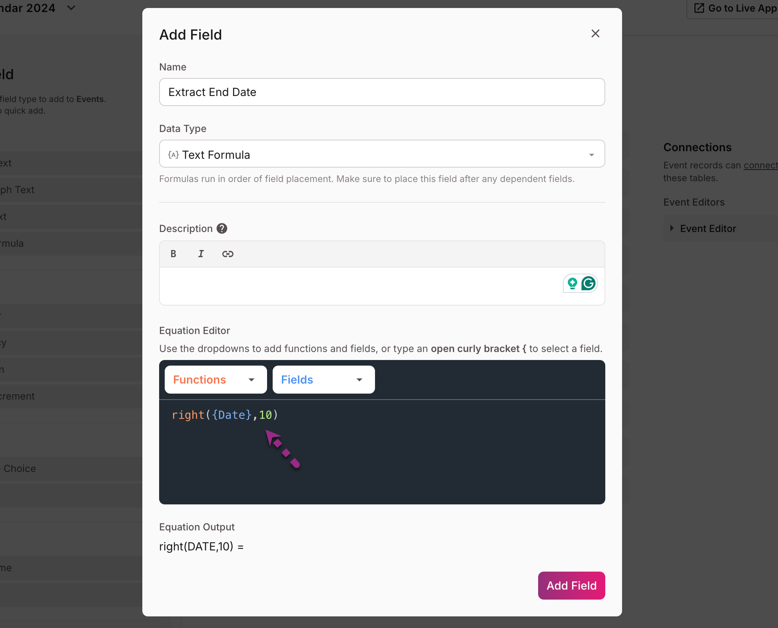Click the Add Field button
Viewport: 778px width, 628px height.
pos(571,586)
